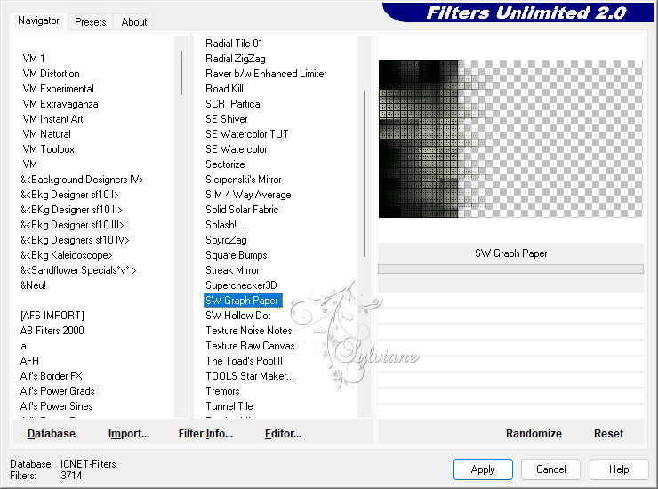The image size is (658, 489).
Task: Select AFH category
Action: pyautogui.click(x=29, y=361)
